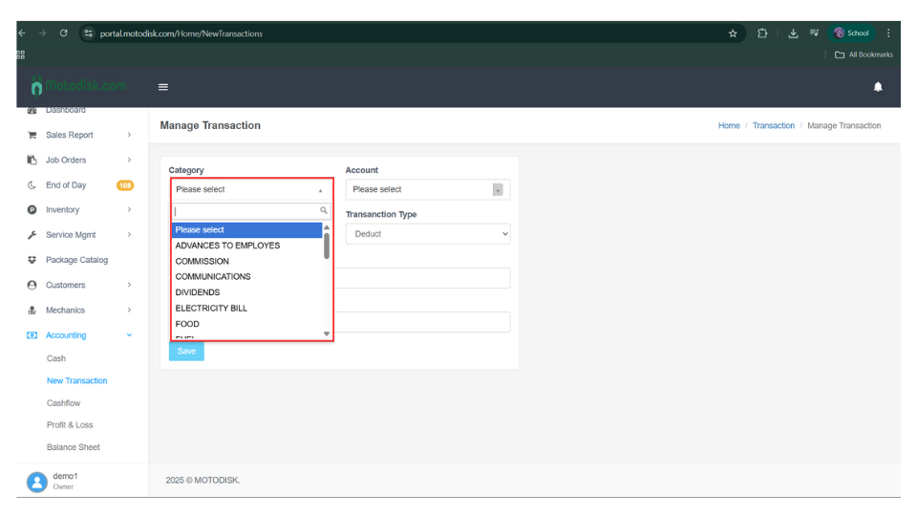This screenshot has width=917, height=516.
Task: Click the Sales Report cart icon
Action: click(x=32, y=135)
